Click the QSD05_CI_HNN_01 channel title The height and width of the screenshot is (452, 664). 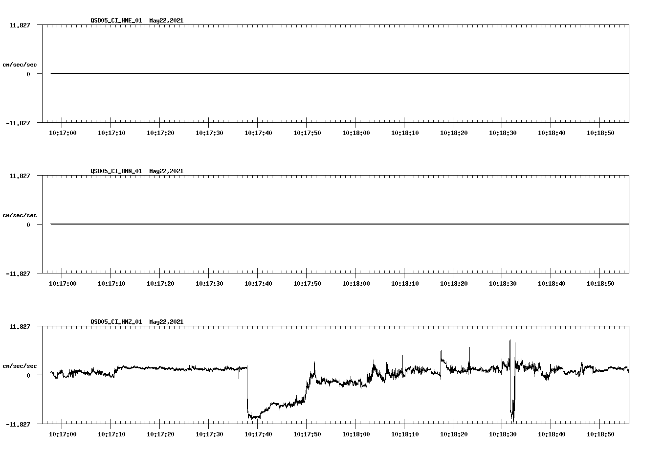pyautogui.click(x=116, y=171)
